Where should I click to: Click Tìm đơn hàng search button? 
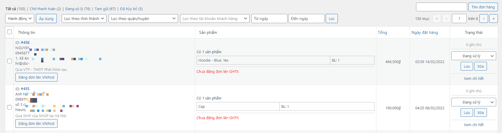click(x=483, y=7)
